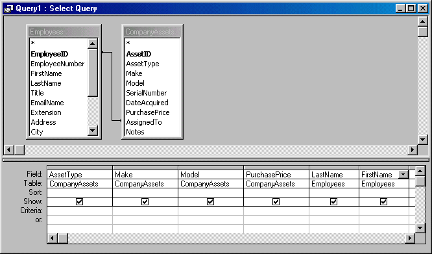This screenshot has width=432, height=254.
Task: Click the AssetType Field cell in grid
Action: point(80,175)
